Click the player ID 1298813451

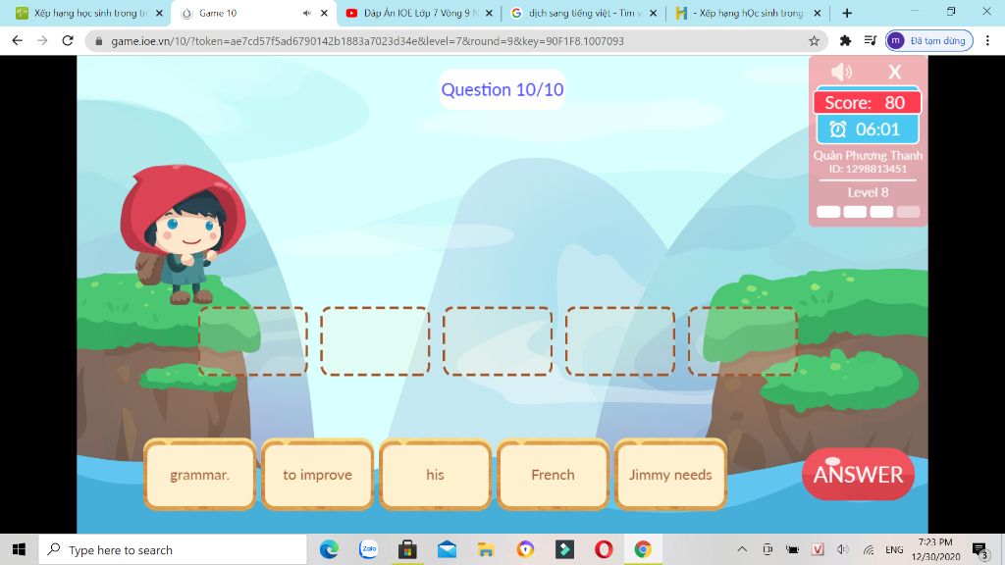868,169
